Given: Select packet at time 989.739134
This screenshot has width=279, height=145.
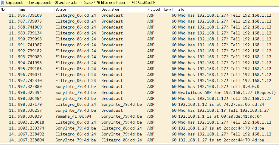Looking at the screenshot, I should point(139,33).
